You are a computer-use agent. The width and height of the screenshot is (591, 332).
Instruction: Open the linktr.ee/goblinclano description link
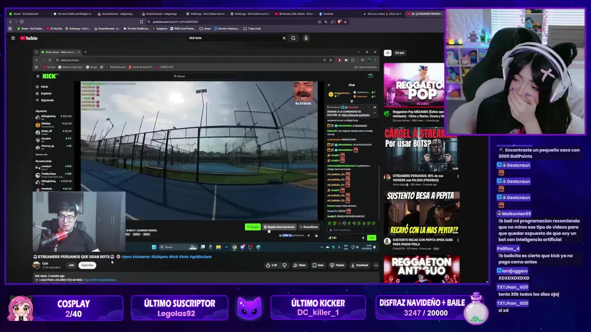100,280
